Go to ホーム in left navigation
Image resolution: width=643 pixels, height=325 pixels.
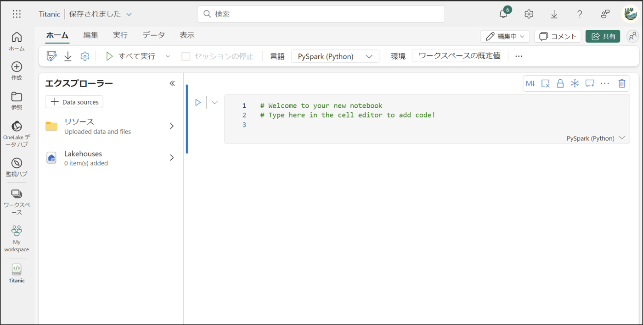pyautogui.click(x=17, y=41)
